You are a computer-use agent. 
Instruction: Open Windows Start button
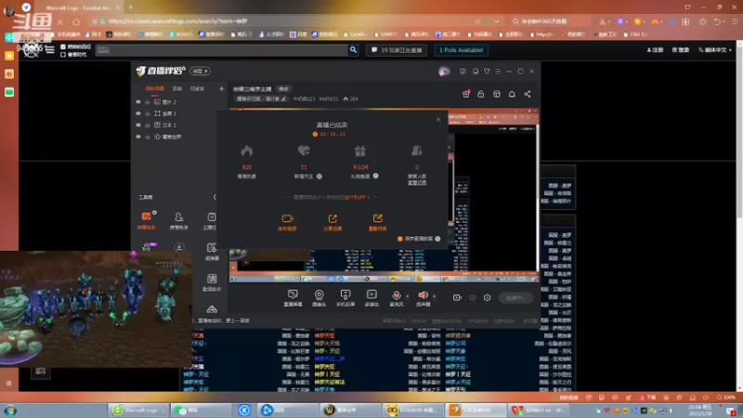tap(10, 411)
